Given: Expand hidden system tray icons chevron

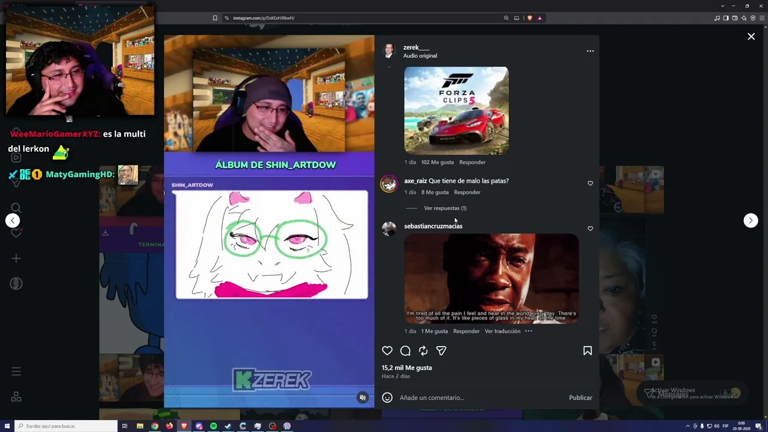Looking at the screenshot, I should [688, 427].
